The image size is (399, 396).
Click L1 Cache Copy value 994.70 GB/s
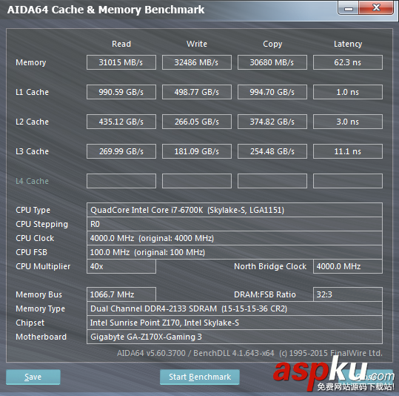(272, 92)
